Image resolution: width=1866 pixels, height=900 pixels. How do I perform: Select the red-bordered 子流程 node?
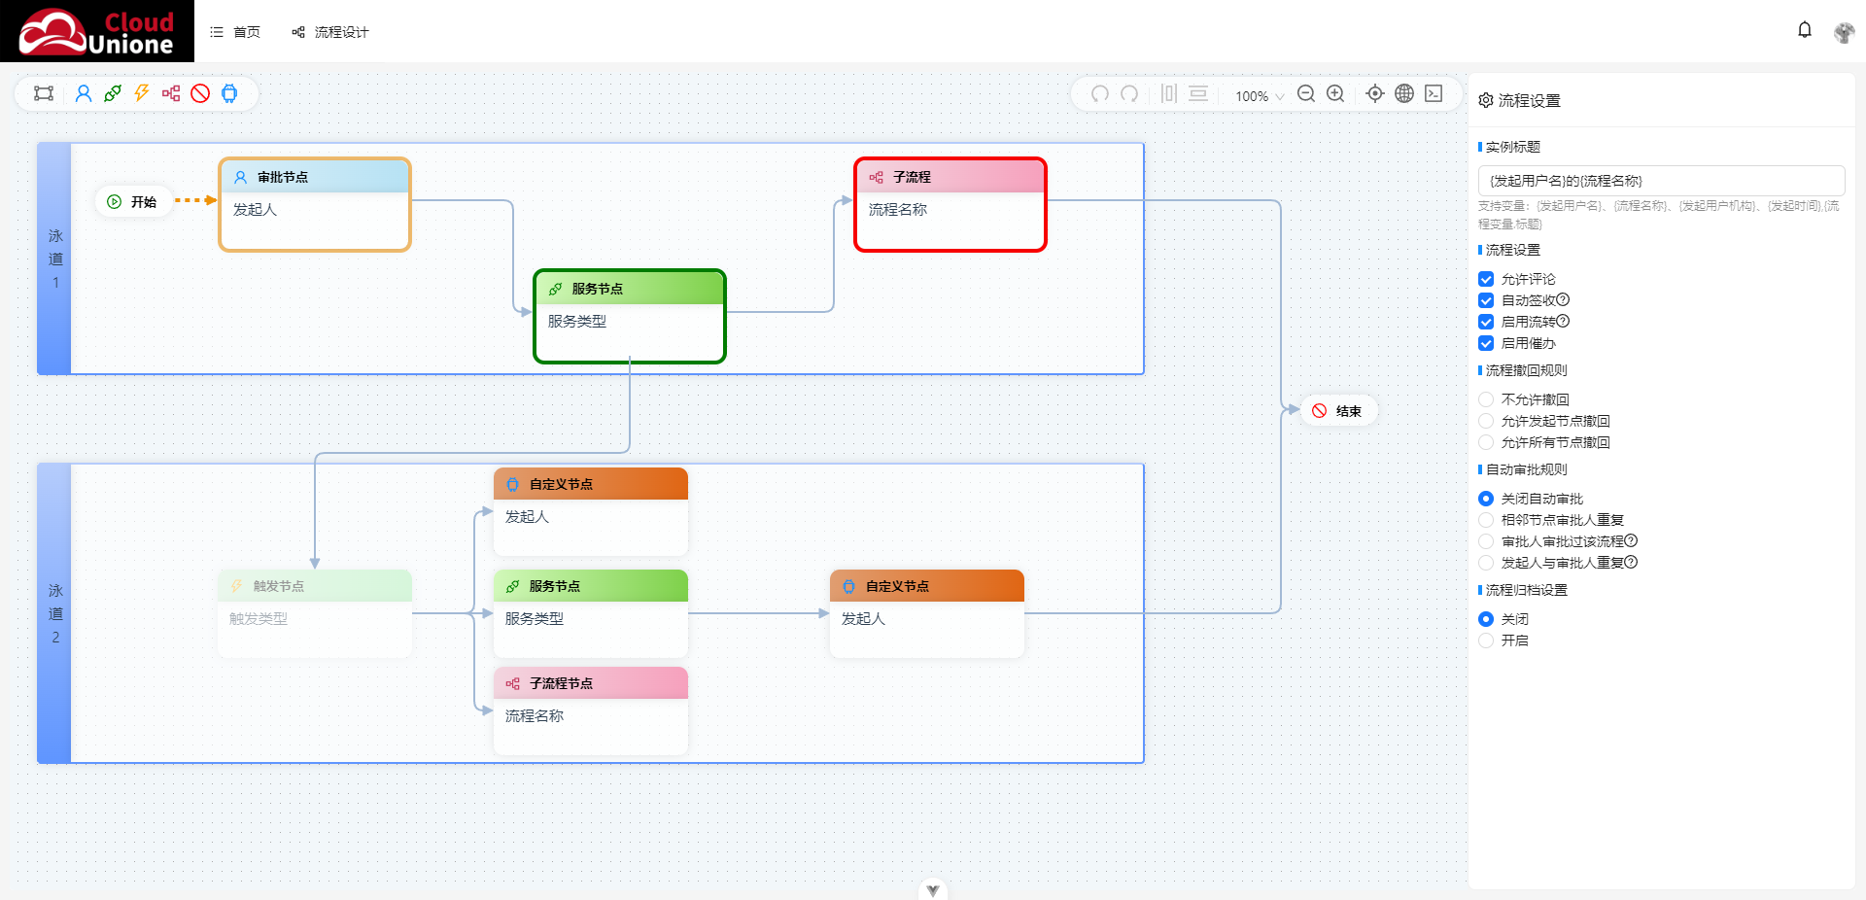click(x=950, y=204)
